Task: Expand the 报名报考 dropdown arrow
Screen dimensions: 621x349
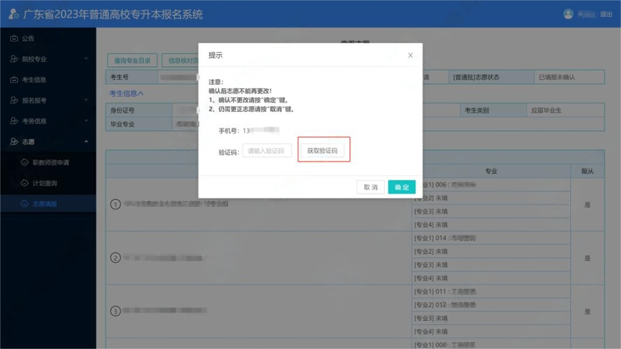Action: tap(86, 100)
